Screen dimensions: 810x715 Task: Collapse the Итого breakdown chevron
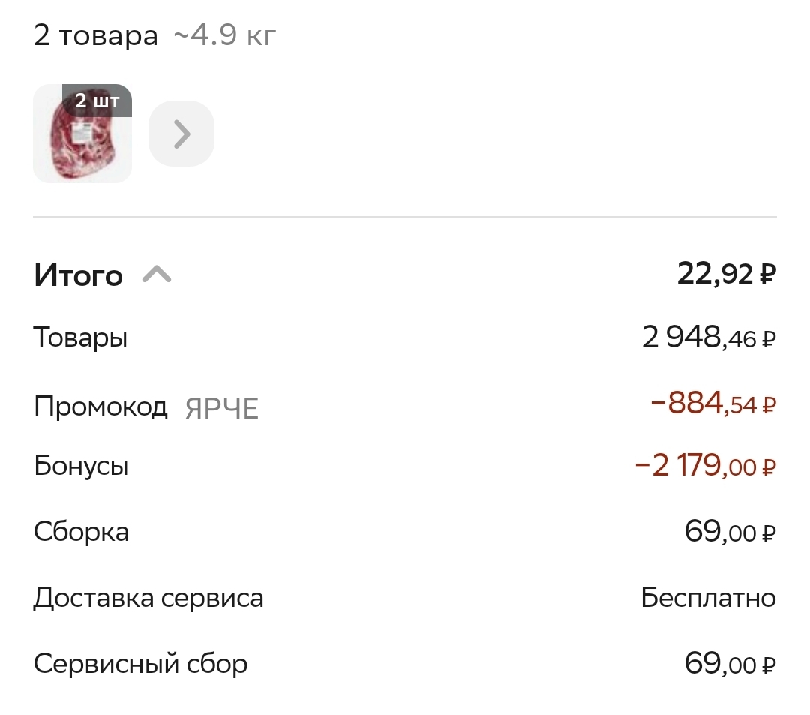[x=157, y=275]
